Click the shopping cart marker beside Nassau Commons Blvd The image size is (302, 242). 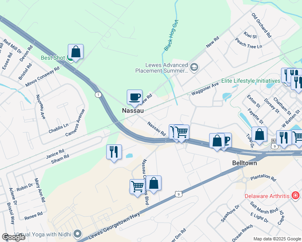[137, 187]
